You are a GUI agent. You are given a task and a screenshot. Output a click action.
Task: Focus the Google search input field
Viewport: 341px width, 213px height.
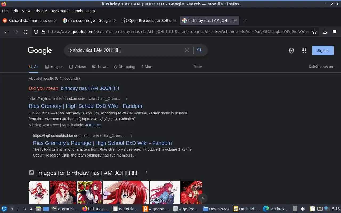125,50
